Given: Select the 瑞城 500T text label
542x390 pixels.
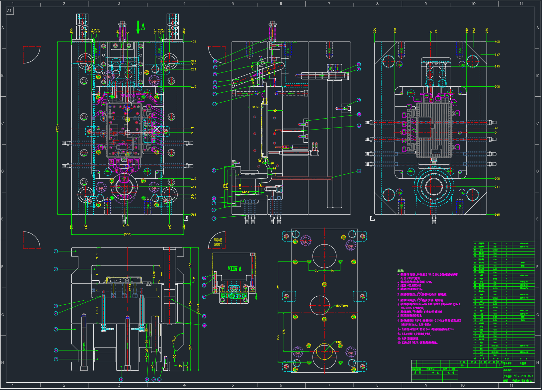Looking at the screenshot, I should [x=218, y=242].
